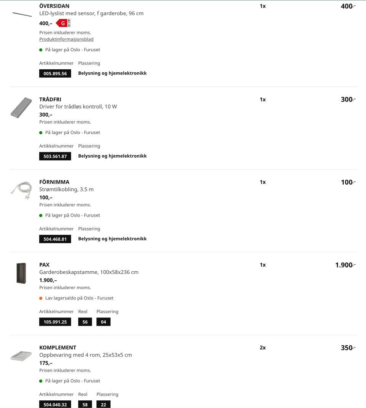Click the KOMPLEMENT storage tray thumbnail

(21, 356)
